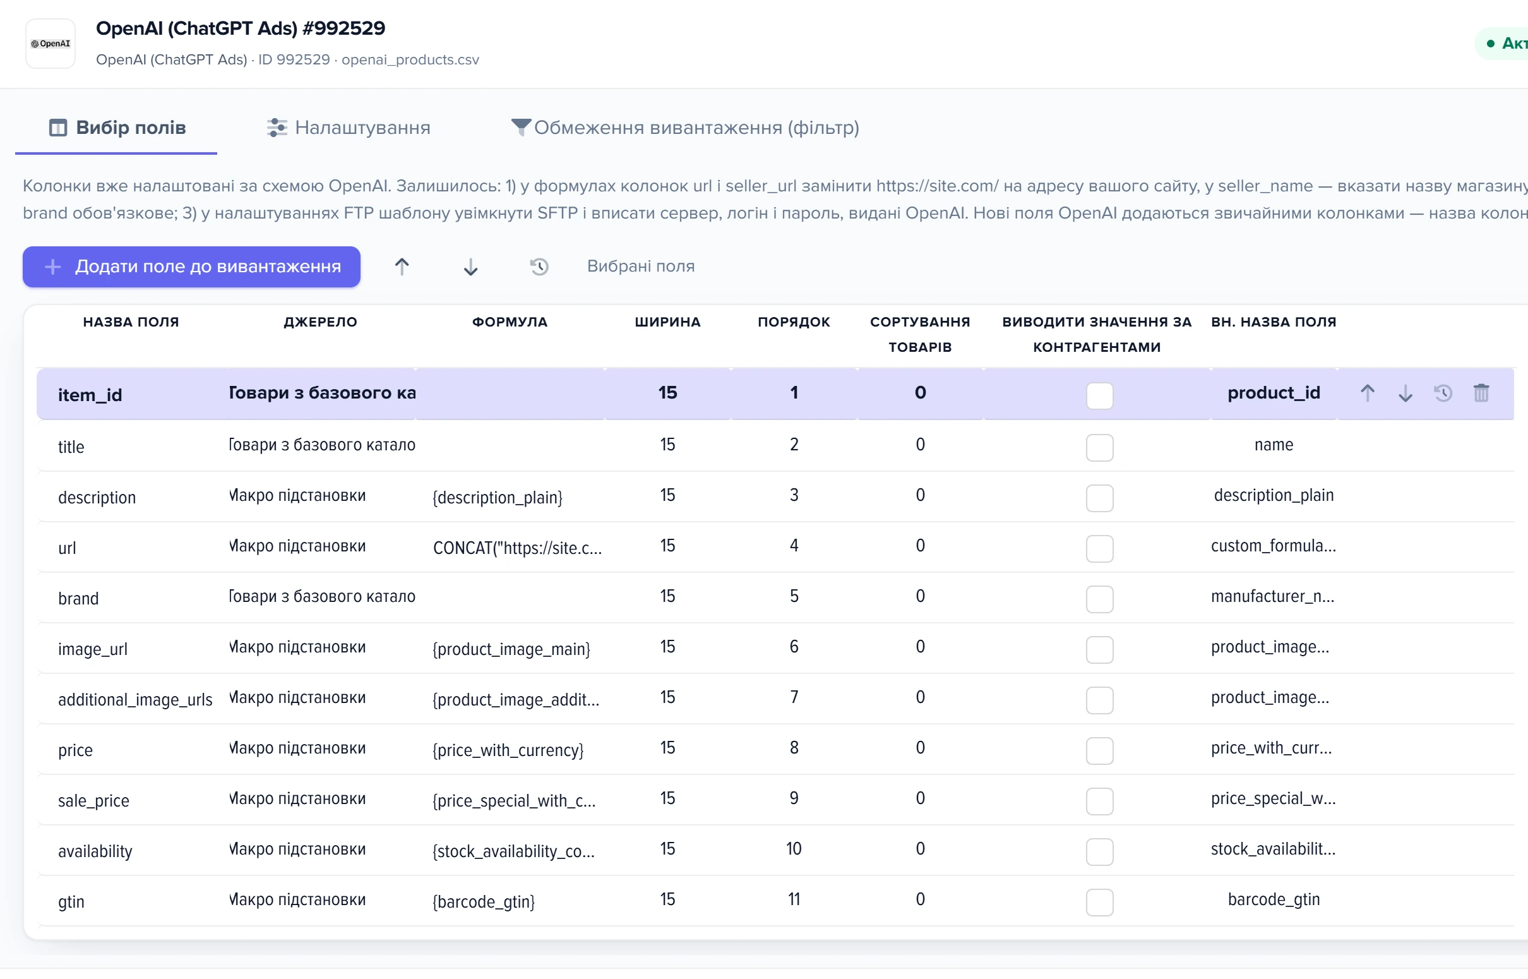Select the CONCAT formula in url row
This screenshot has height=979, width=1528.
(x=517, y=548)
